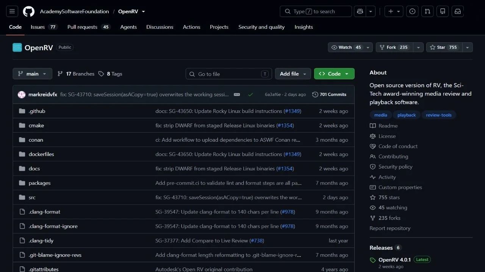Open the src folder name
The image size is (485, 272).
coord(32,197)
